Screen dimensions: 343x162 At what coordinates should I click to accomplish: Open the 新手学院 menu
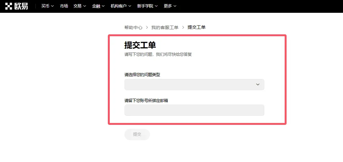tap(147, 6)
